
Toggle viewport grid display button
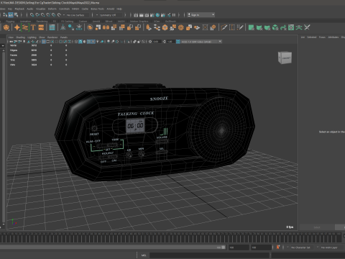pyautogui.click(x=44, y=42)
